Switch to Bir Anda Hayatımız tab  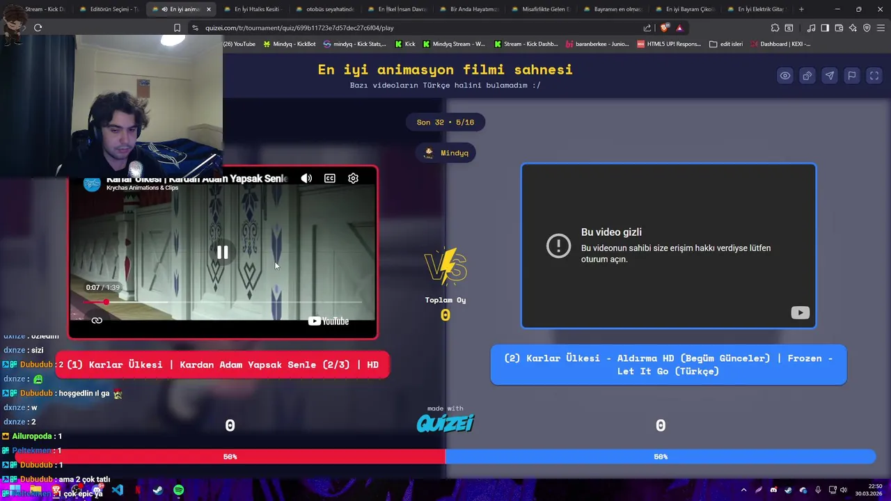click(x=469, y=9)
